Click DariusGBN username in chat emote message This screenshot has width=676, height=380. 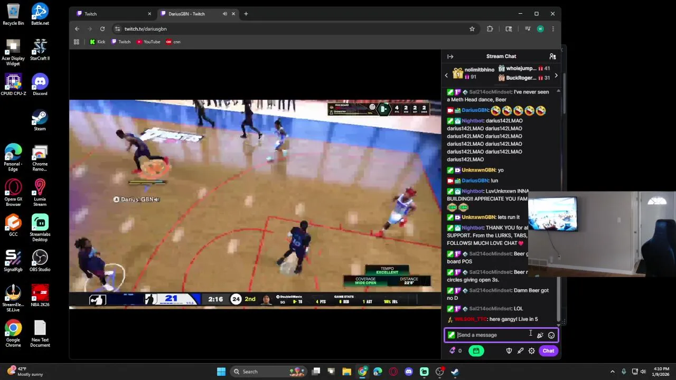coord(475,110)
